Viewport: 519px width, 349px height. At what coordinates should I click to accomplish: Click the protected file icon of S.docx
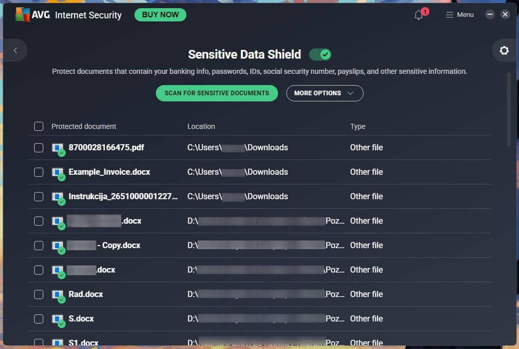point(59,321)
